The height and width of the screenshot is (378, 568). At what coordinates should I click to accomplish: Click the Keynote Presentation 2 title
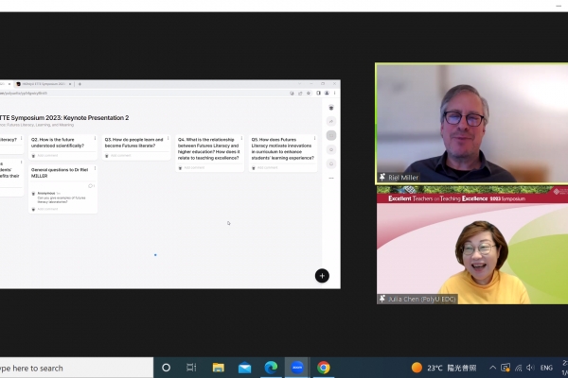click(64, 118)
